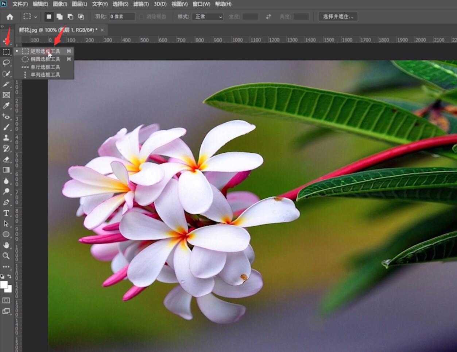Image resolution: width=457 pixels, height=352 pixels.
Task: Select the Move tool in toolbar
Action: point(6,41)
